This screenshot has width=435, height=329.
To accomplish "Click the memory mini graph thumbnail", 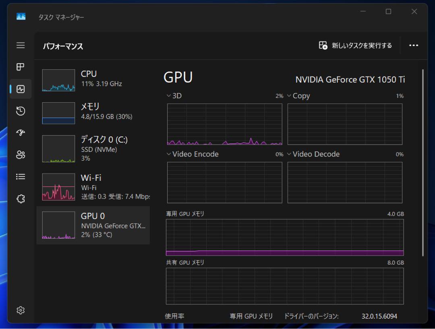I will point(58,113).
